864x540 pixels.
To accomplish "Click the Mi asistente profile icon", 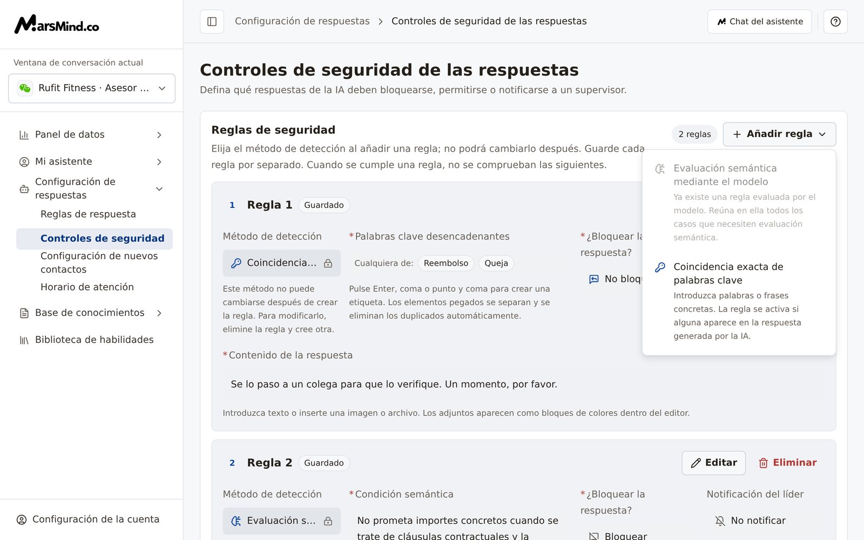I will click(x=24, y=162).
